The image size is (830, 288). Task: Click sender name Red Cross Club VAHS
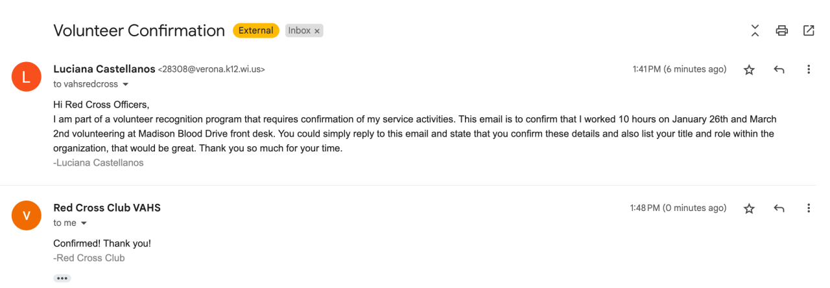pos(107,208)
